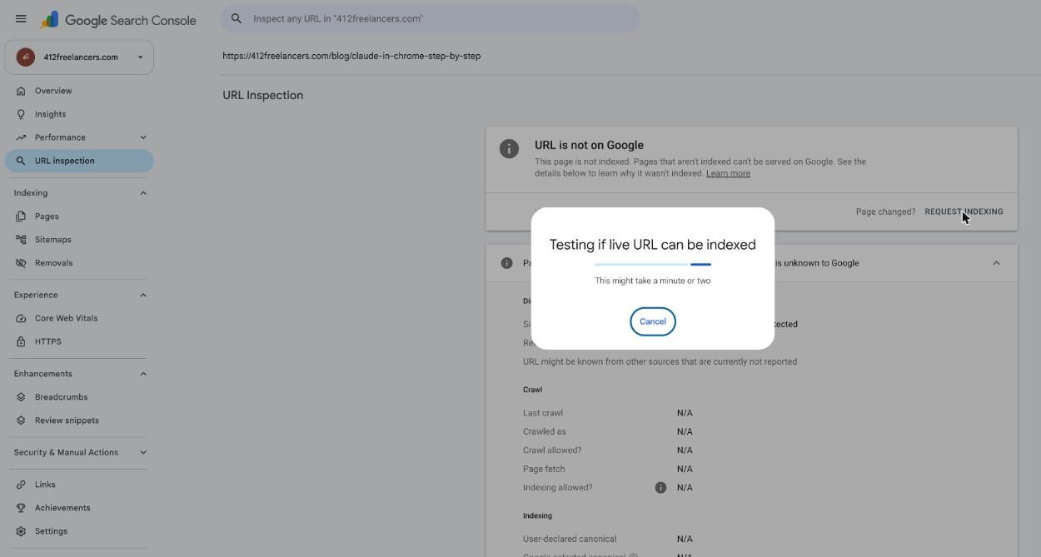Image resolution: width=1041 pixels, height=557 pixels.
Task: Click the live test progress bar
Action: tap(653, 264)
